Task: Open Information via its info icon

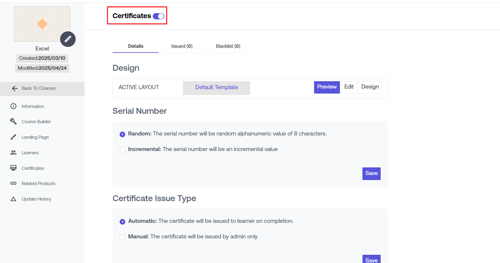Action: 13,106
